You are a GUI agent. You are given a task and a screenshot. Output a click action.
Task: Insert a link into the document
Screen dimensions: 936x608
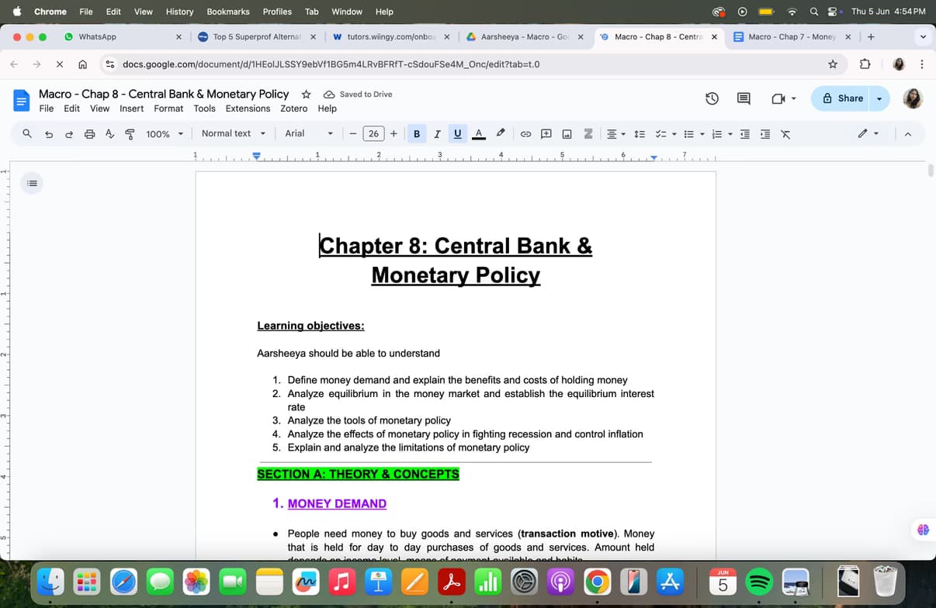(x=526, y=133)
